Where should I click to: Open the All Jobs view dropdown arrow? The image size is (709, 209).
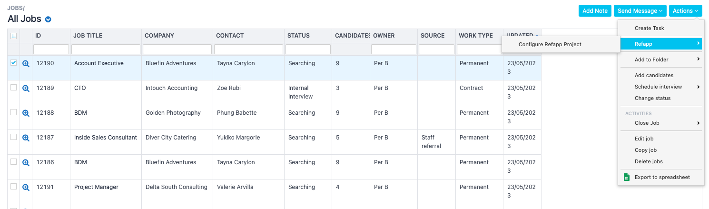tap(48, 20)
